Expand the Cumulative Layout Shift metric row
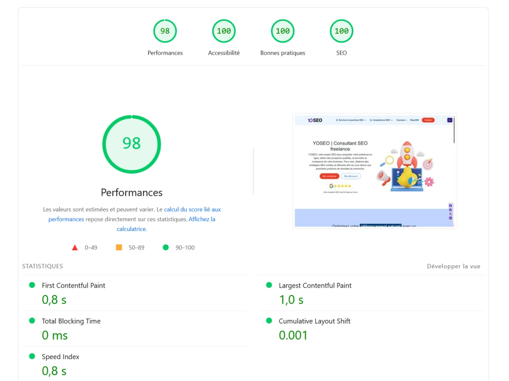Screen dimensions: 509x381 314,321
